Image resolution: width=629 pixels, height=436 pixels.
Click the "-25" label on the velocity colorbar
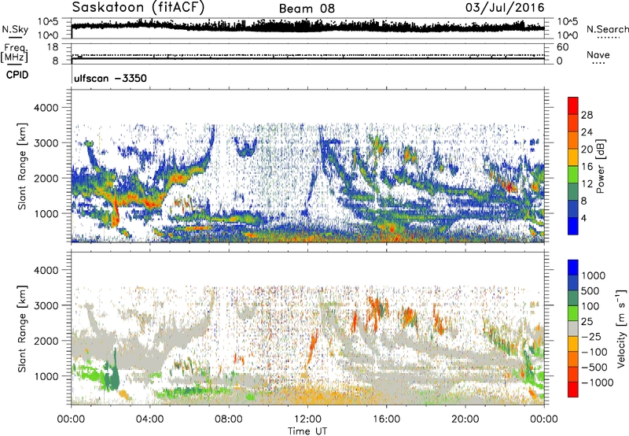pyautogui.click(x=591, y=336)
